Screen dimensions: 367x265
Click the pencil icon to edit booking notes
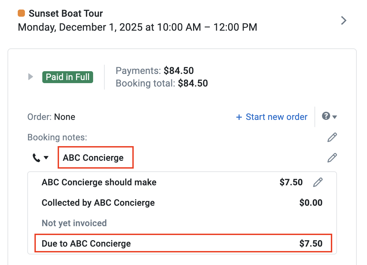[x=332, y=137]
